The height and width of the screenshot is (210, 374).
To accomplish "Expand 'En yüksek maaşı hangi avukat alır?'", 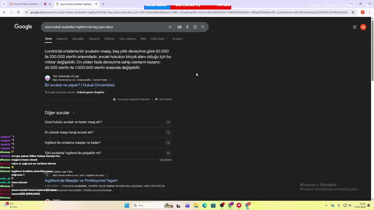I will 108,132.
